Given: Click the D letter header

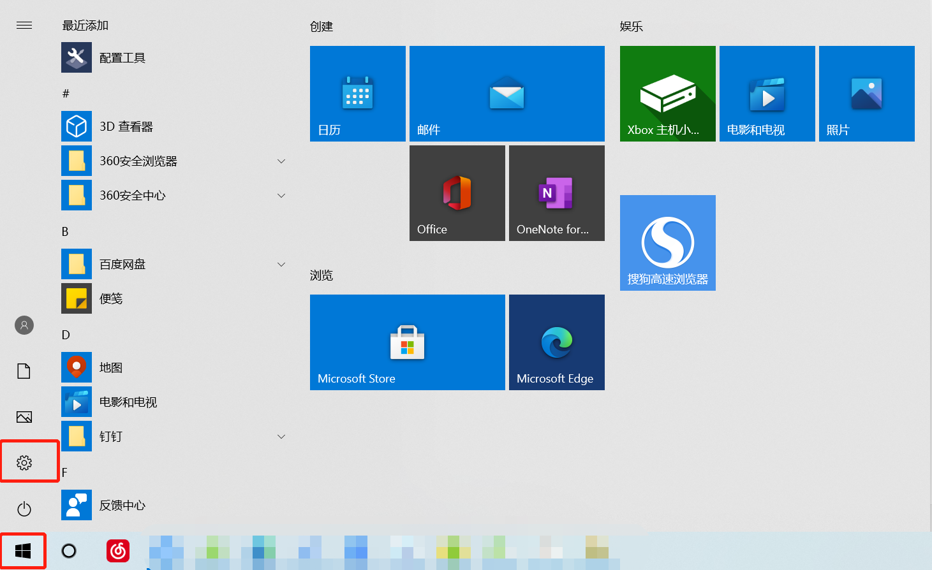Looking at the screenshot, I should click(x=66, y=335).
